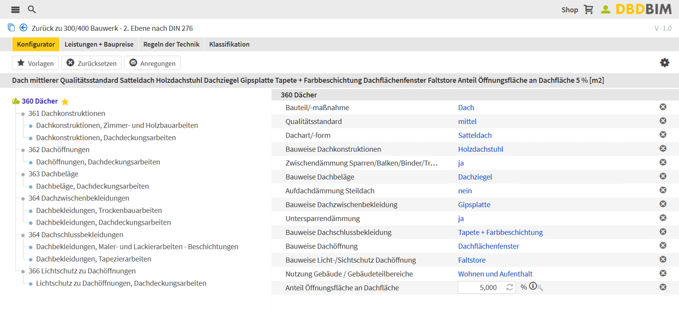
Task: Switch to the Klassifikation tab
Action: 229,44
